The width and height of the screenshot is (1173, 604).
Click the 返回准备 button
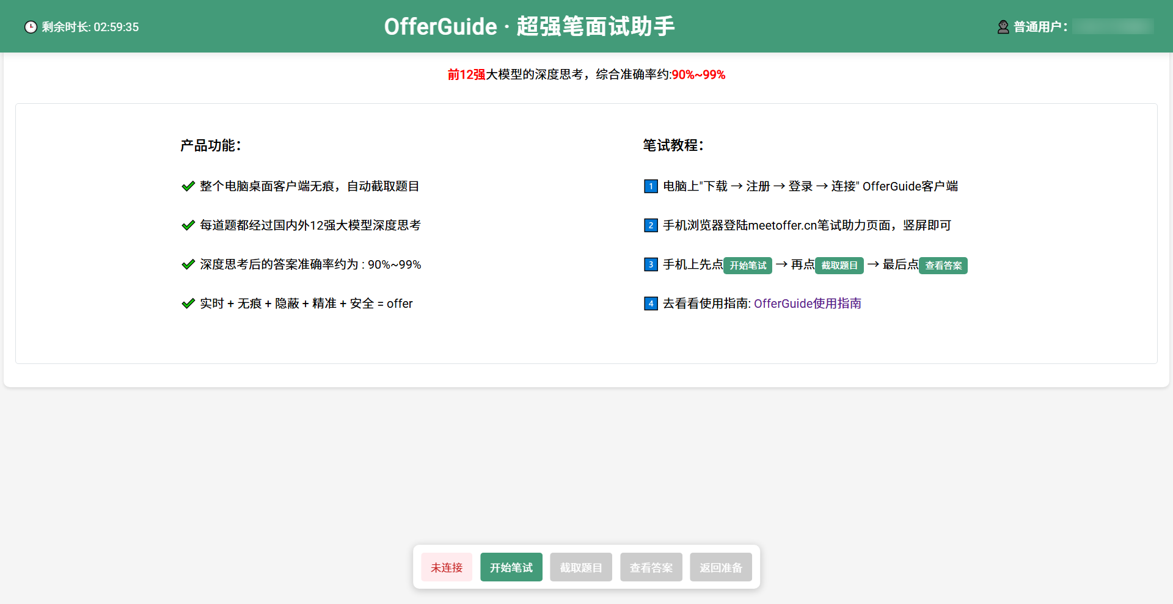[721, 567]
